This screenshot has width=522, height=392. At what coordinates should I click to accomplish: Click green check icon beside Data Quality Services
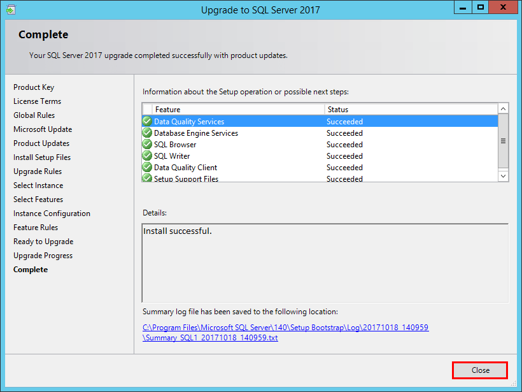click(147, 121)
